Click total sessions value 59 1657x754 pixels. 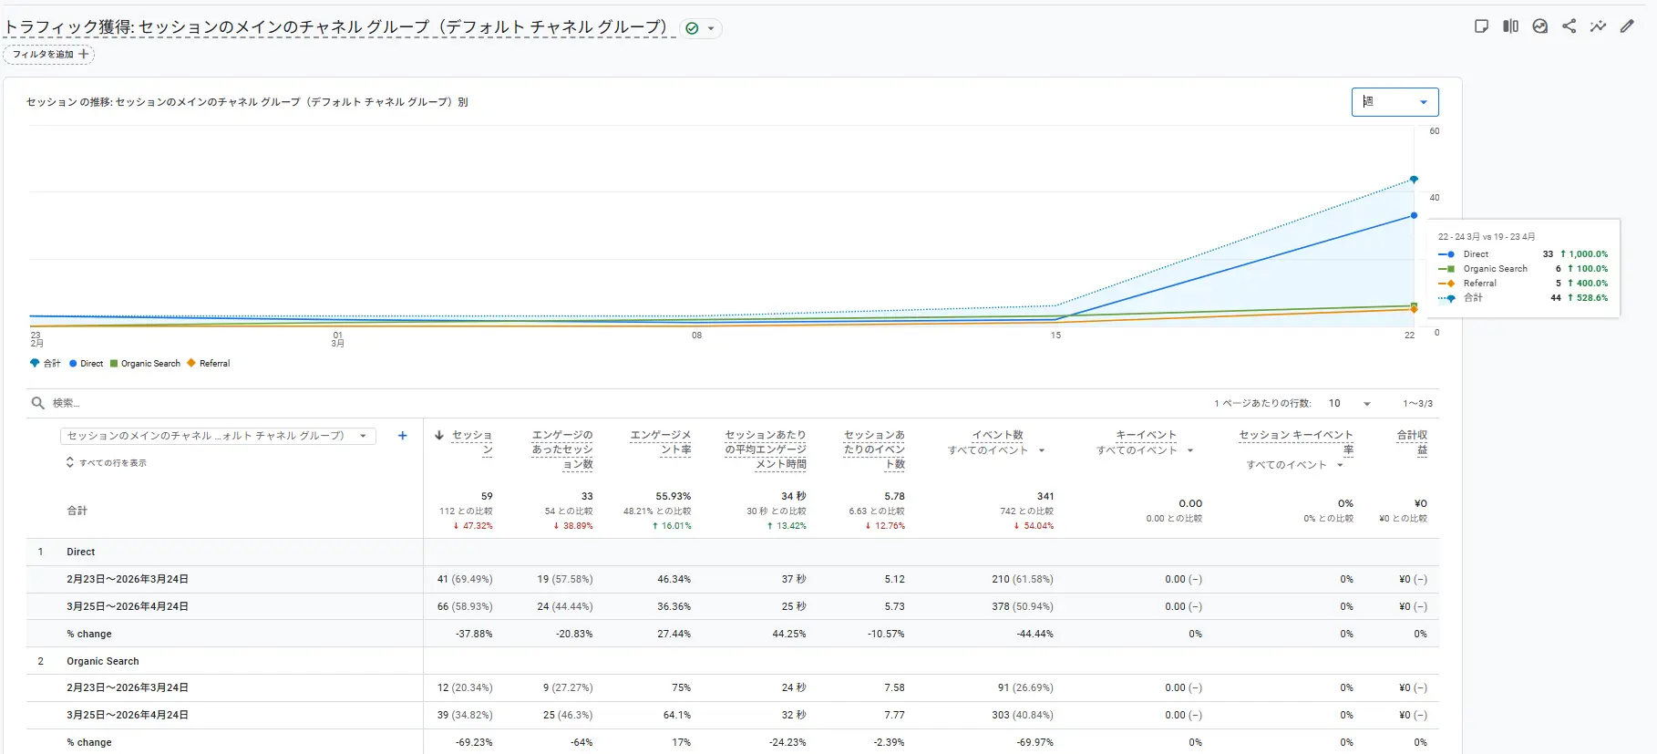click(x=487, y=496)
